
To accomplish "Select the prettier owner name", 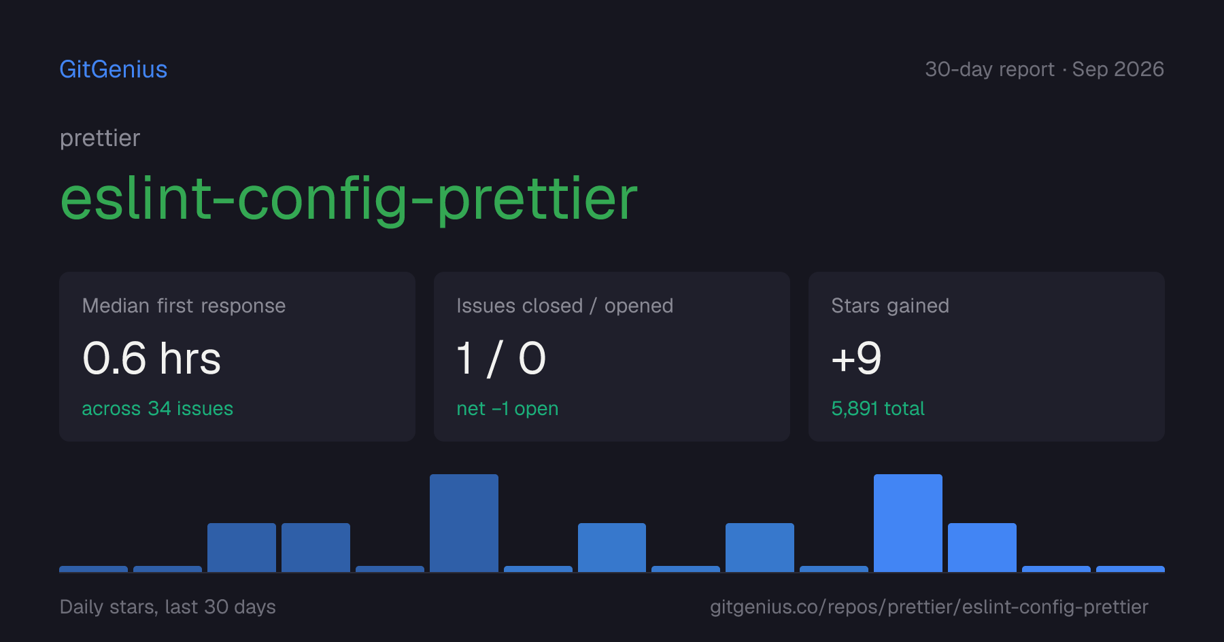I will (x=100, y=139).
